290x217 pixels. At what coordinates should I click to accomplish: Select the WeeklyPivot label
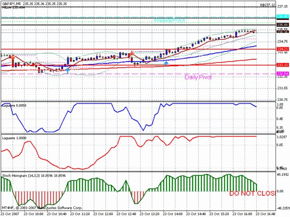click(x=169, y=20)
